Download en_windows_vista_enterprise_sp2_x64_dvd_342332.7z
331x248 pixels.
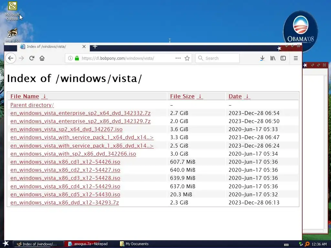80,113
